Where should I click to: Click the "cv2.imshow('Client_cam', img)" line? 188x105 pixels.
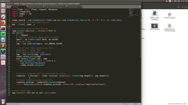32,59
